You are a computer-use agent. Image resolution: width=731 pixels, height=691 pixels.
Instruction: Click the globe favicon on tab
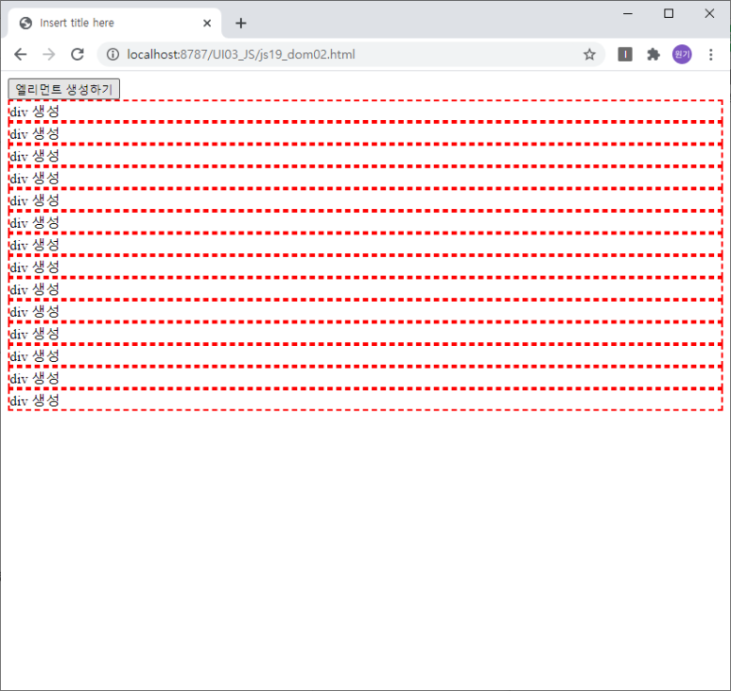point(26,23)
